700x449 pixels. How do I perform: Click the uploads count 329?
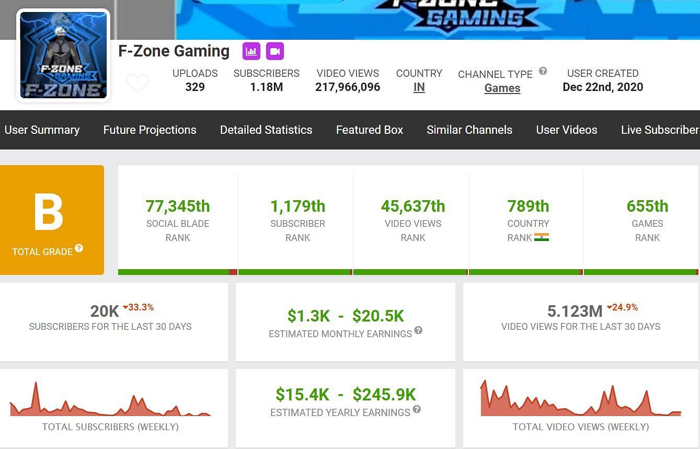(195, 87)
